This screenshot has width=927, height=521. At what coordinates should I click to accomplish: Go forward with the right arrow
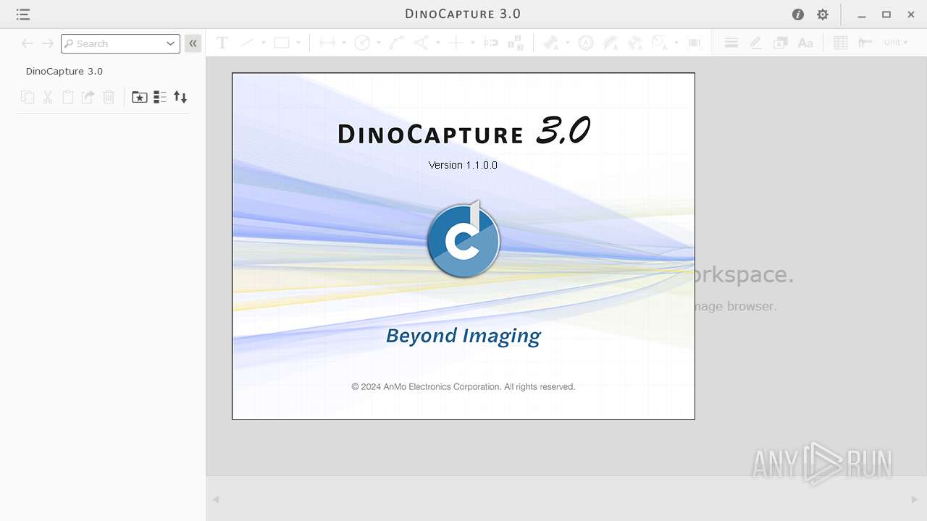tap(47, 43)
